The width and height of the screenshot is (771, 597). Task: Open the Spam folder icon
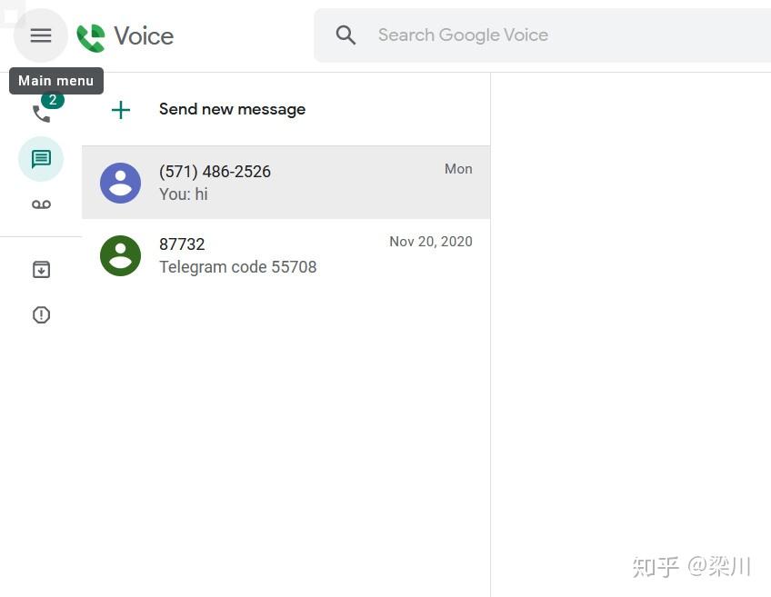tap(41, 314)
